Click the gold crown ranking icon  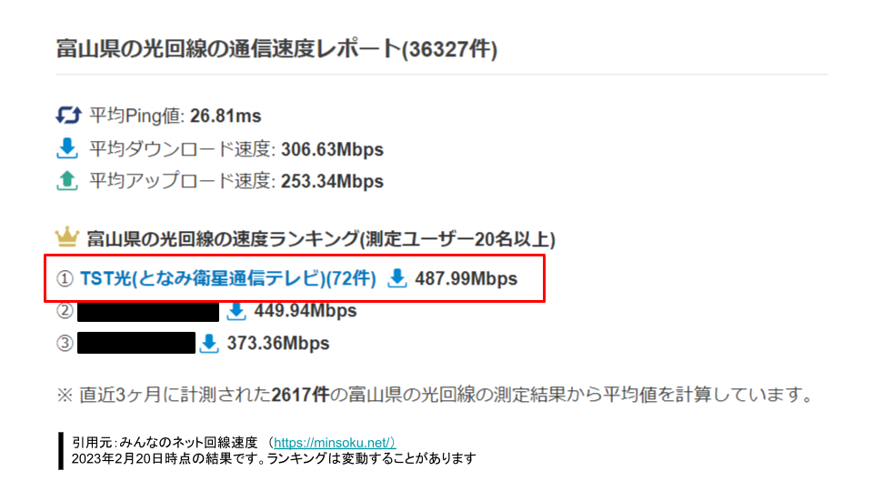coord(67,237)
